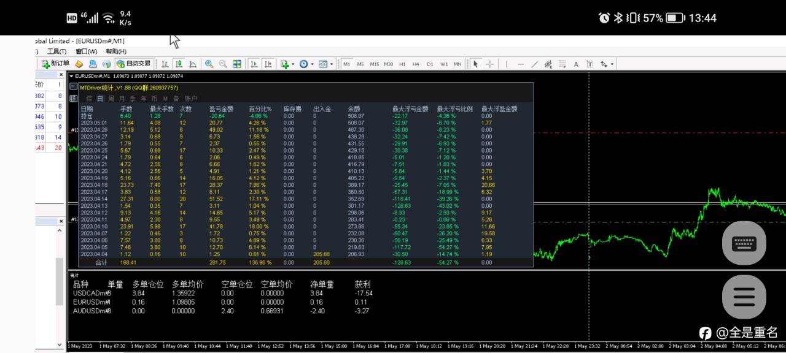Screen dimensions: 786x353
Task: Toggle the 自动交易 auto trading button
Action: click(x=134, y=64)
